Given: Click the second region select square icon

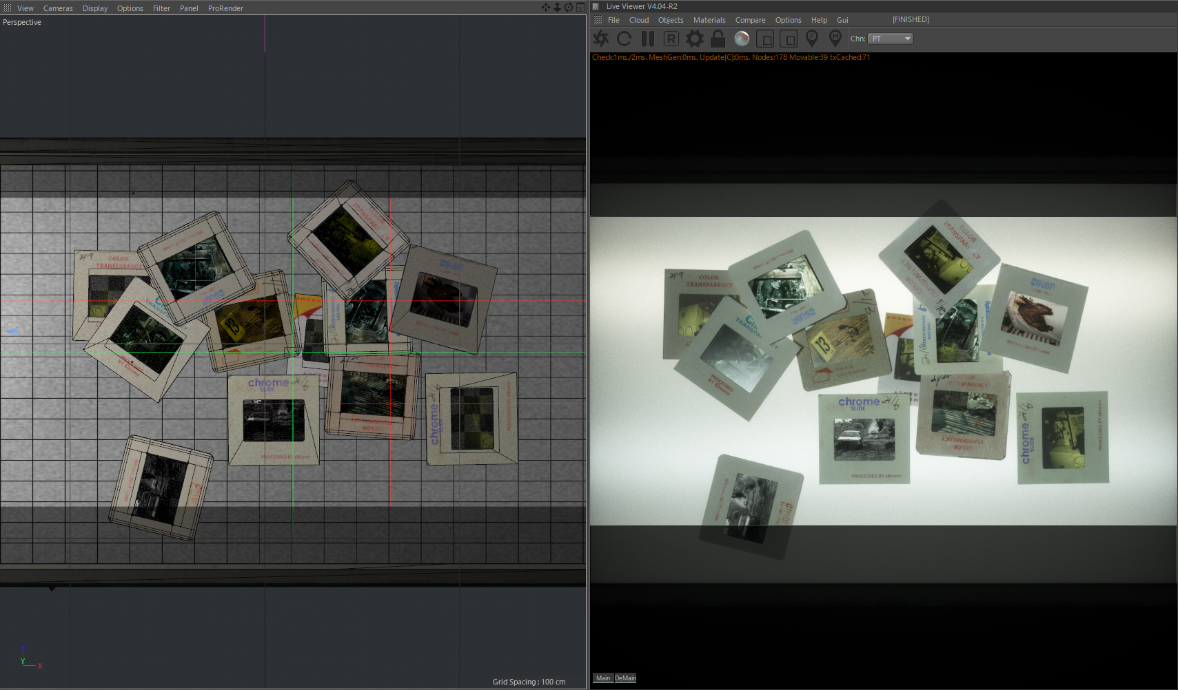Looking at the screenshot, I should click(789, 39).
